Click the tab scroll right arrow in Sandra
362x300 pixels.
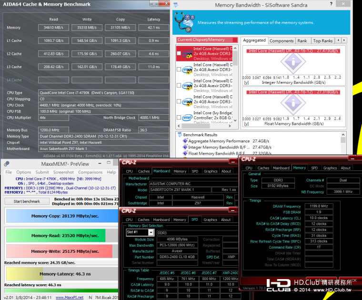(344, 40)
